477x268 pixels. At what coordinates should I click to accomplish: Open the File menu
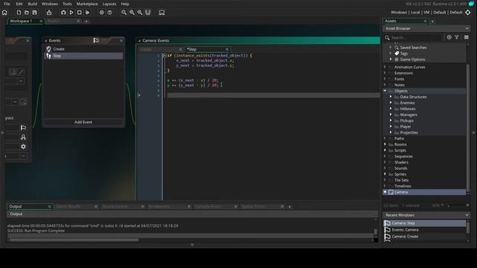pos(7,4)
